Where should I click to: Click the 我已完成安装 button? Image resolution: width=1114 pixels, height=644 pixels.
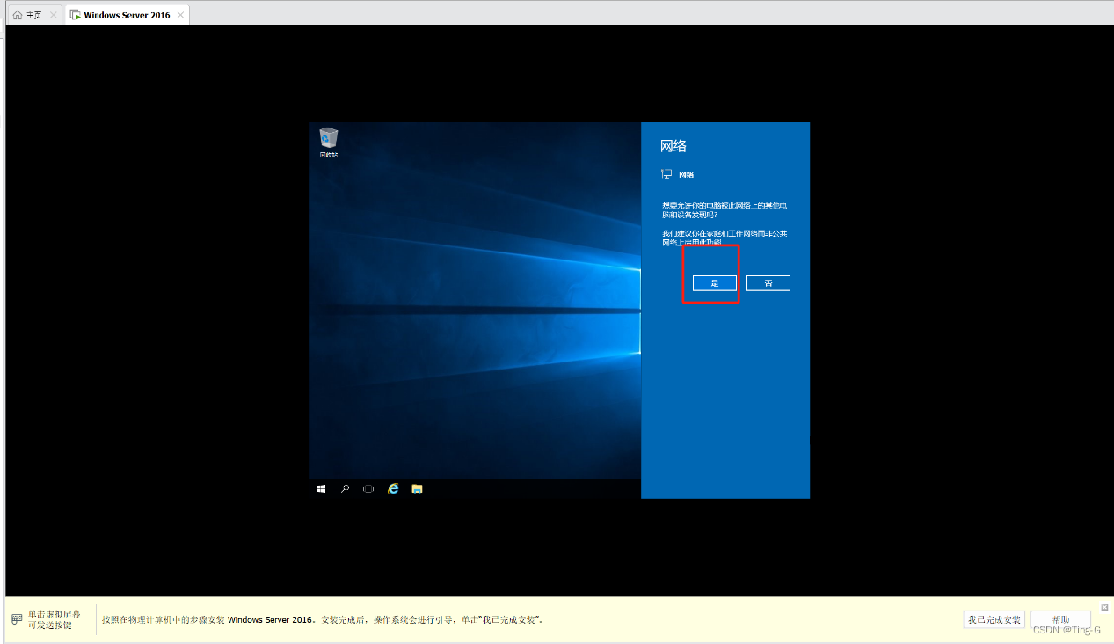click(x=994, y=619)
